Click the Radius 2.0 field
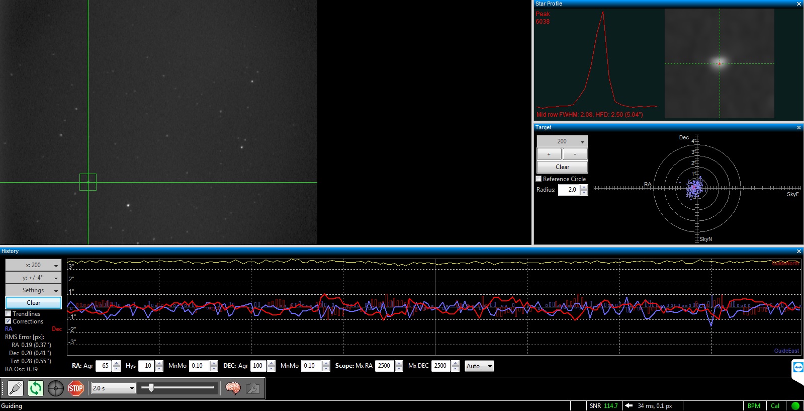Screen dimensions: 804x411 (x=569, y=190)
